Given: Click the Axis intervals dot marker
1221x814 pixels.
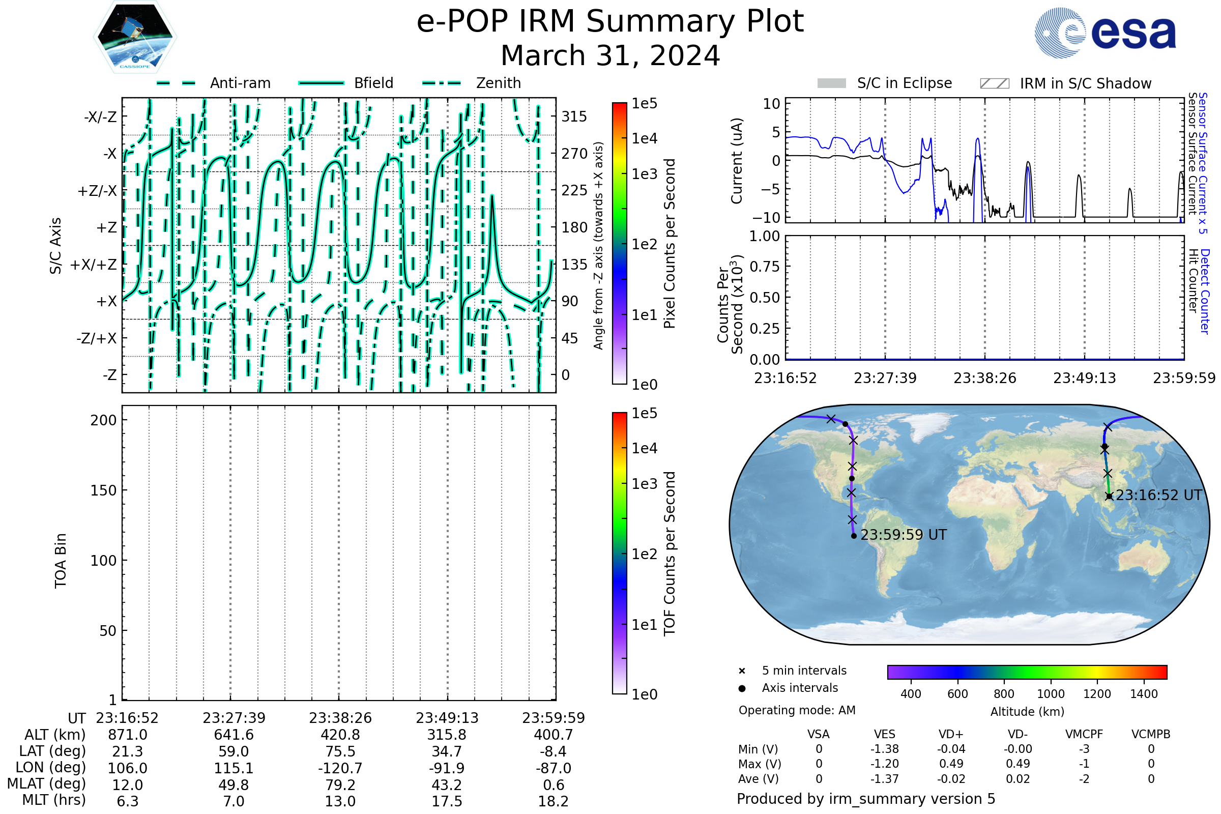Looking at the screenshot, I should click(742, 688).
